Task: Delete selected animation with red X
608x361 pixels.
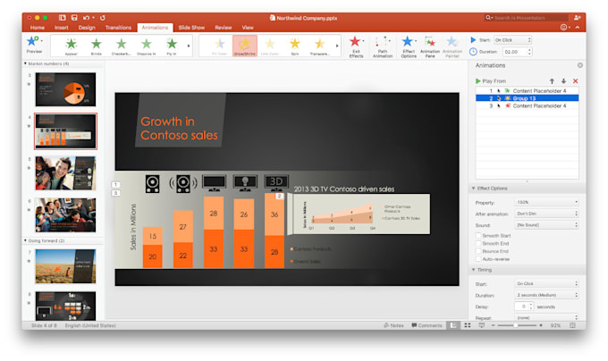Action: 575,80
